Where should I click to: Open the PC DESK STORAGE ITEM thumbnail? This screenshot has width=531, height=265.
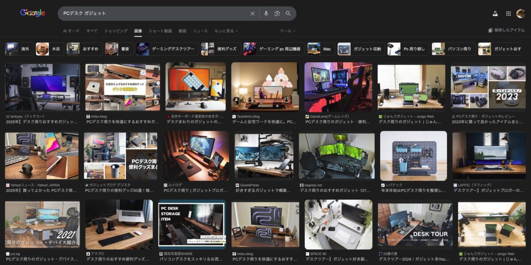192,224
